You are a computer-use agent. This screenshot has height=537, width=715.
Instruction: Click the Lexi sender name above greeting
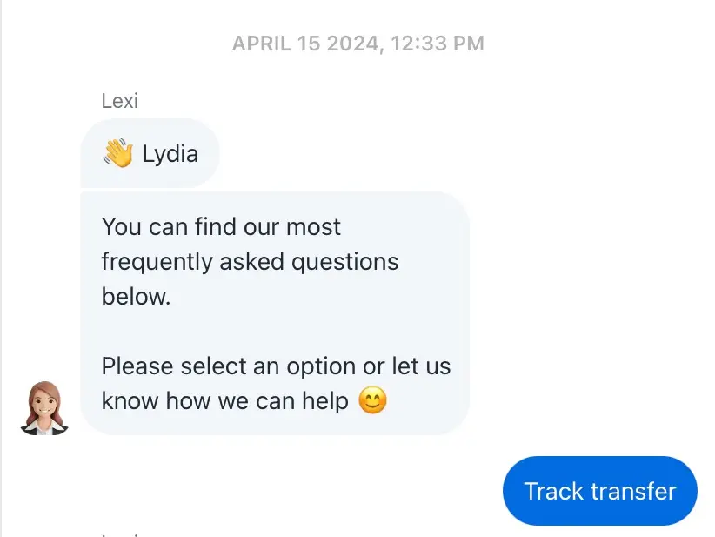pos(119,101)
